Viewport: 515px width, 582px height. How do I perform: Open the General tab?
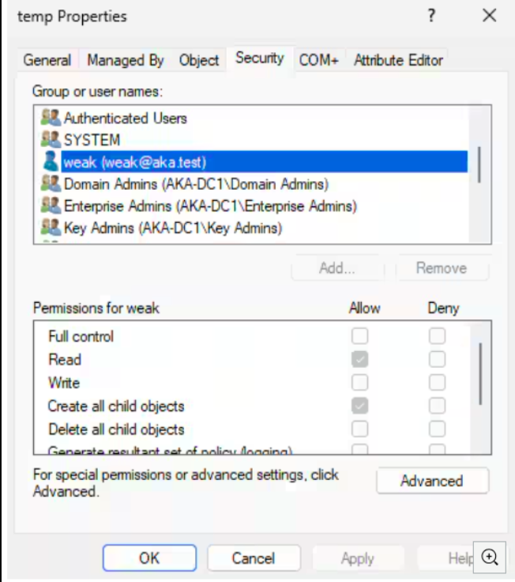47,60
